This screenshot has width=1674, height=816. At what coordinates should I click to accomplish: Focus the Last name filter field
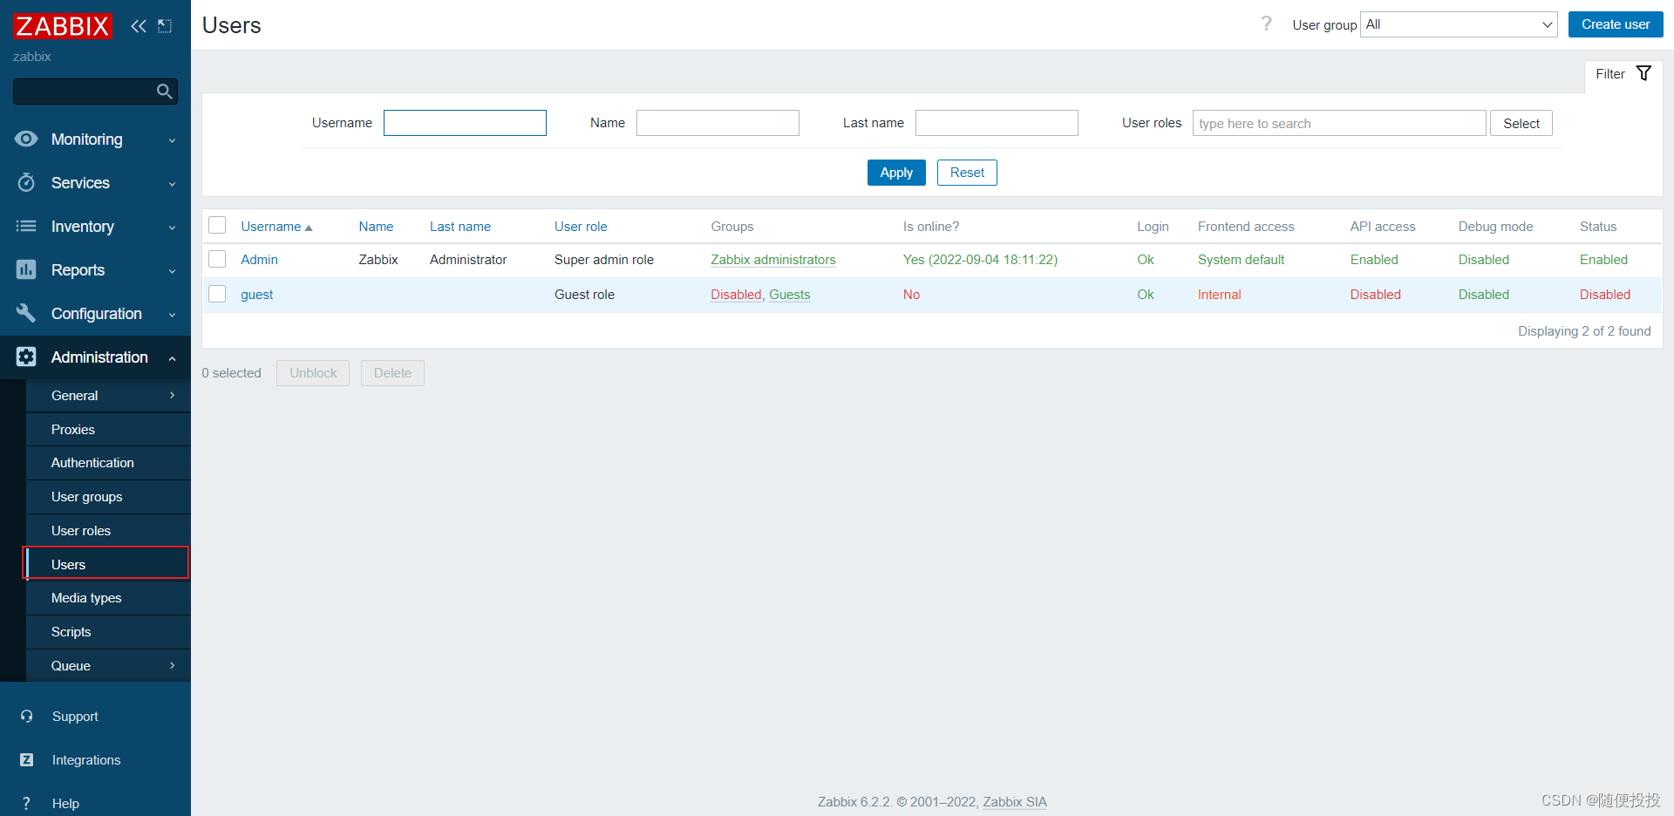997,123
